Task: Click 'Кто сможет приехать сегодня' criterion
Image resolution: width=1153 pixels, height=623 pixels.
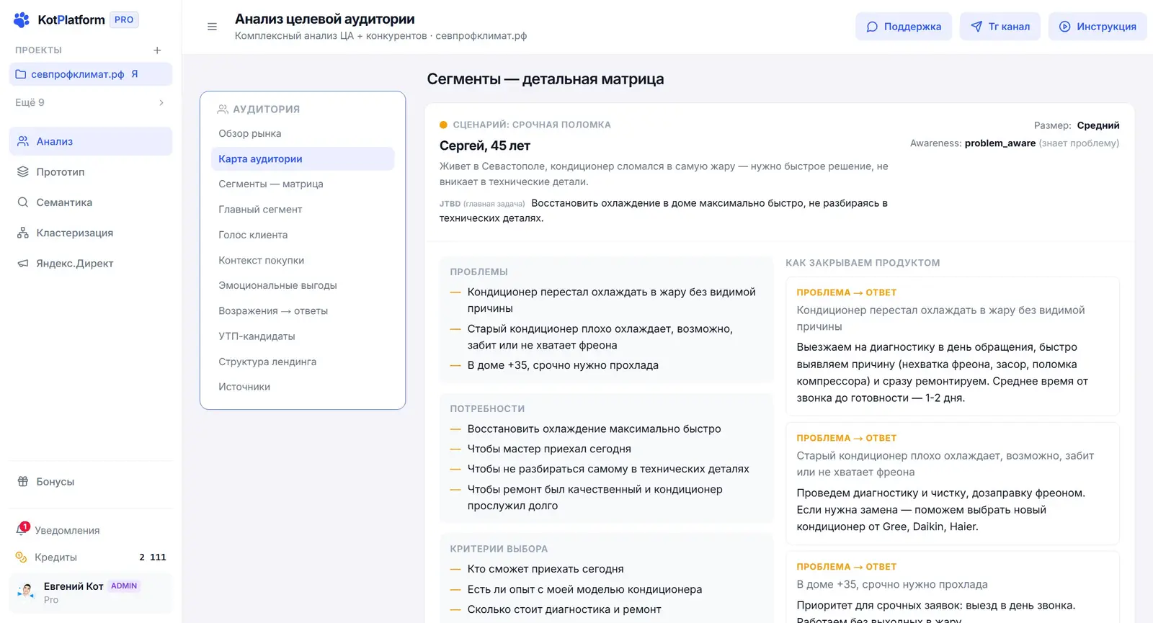Action: (546, 569)
